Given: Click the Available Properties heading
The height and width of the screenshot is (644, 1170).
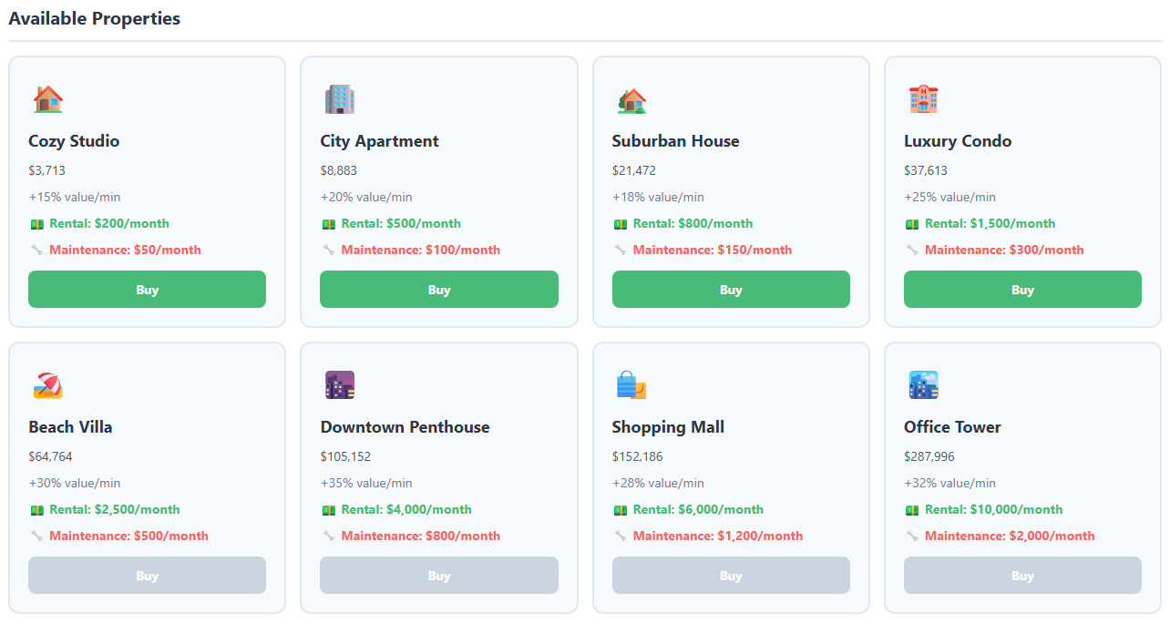Looking at the screenshot, I should 95,18.
